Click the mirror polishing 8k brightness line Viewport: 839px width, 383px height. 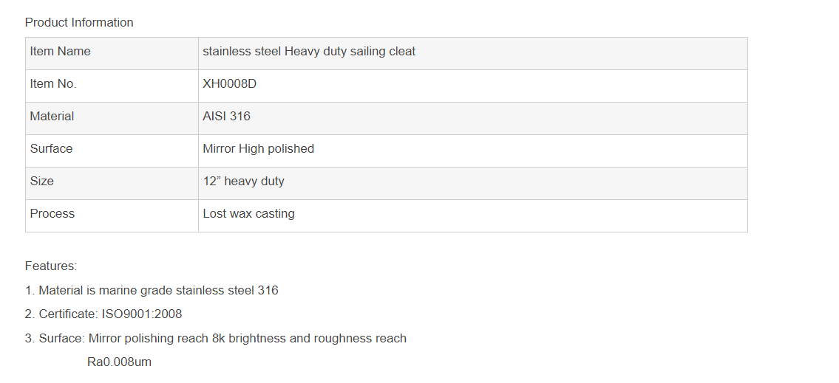[216, 339]
